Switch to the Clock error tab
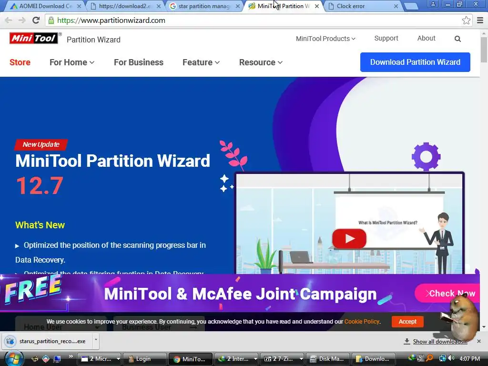This screenshot has height=366, width=488. (x=361, y=6)
